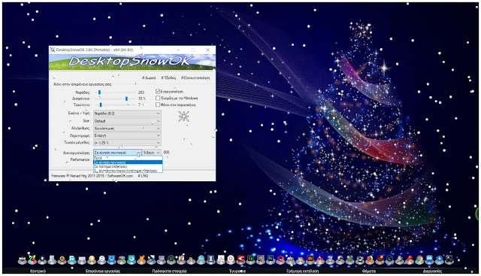Click the # Δωρεά button
The image size is (481, 276).
click(149, 78)
